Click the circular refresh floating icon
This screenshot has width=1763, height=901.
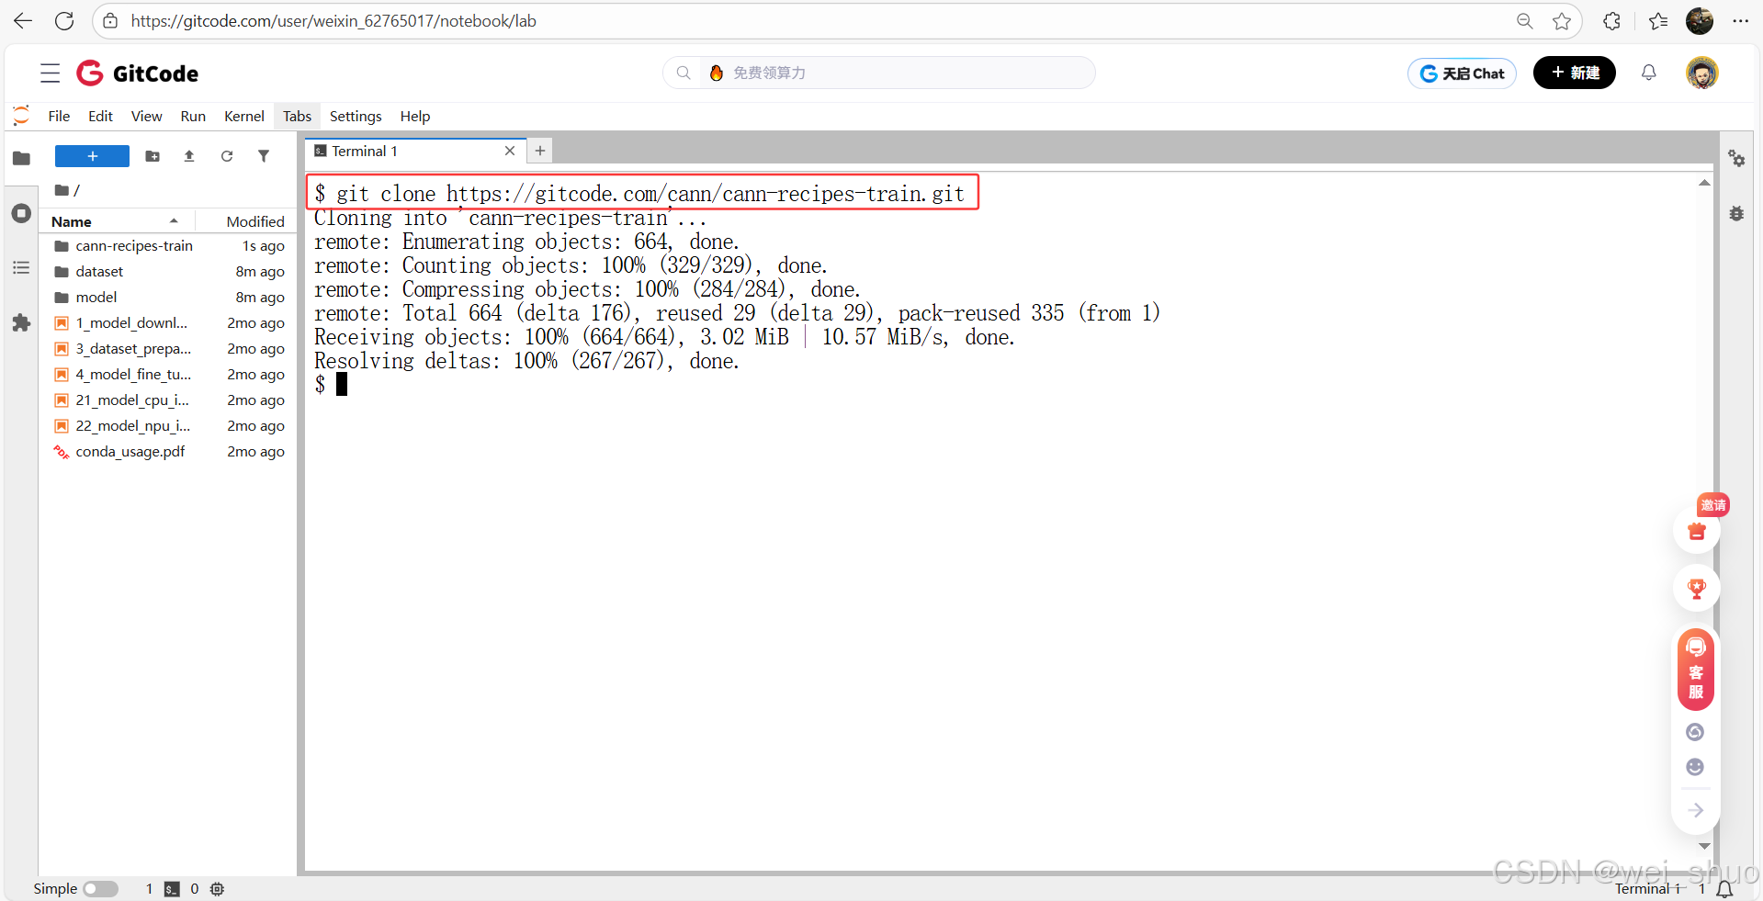[x=1695, y=732]
